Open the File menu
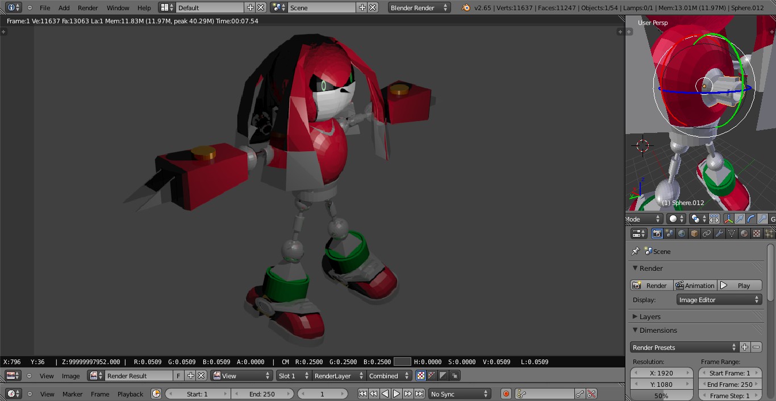 point(45,7)
